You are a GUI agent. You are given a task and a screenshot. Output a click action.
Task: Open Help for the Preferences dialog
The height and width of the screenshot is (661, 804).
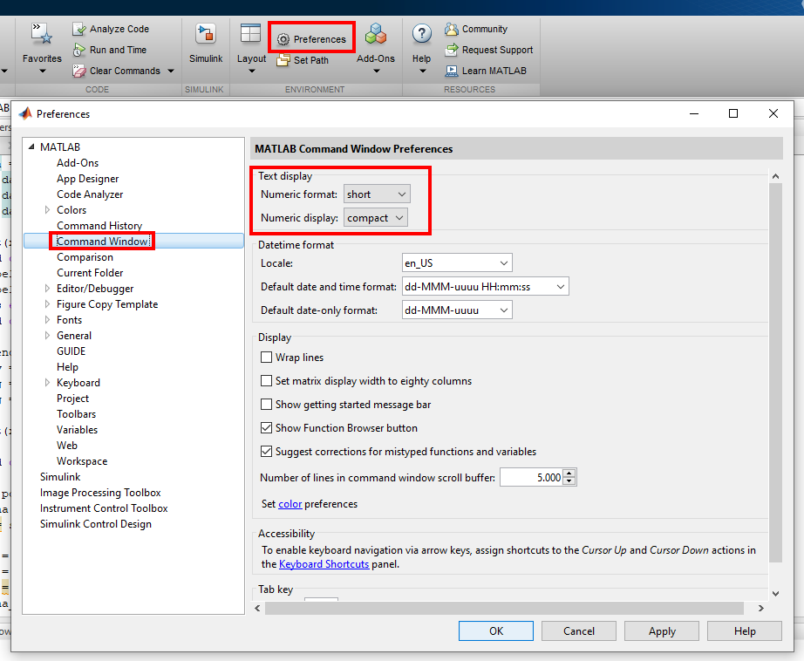point(745,630)
